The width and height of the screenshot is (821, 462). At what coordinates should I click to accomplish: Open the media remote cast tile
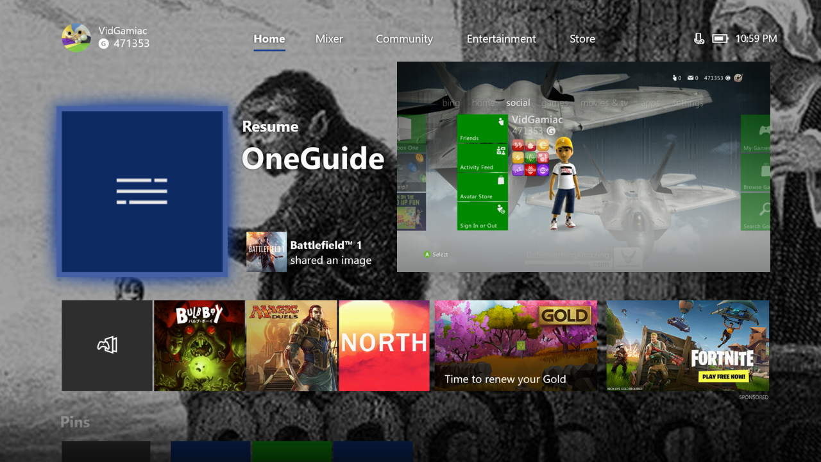(x=107, y=345)
